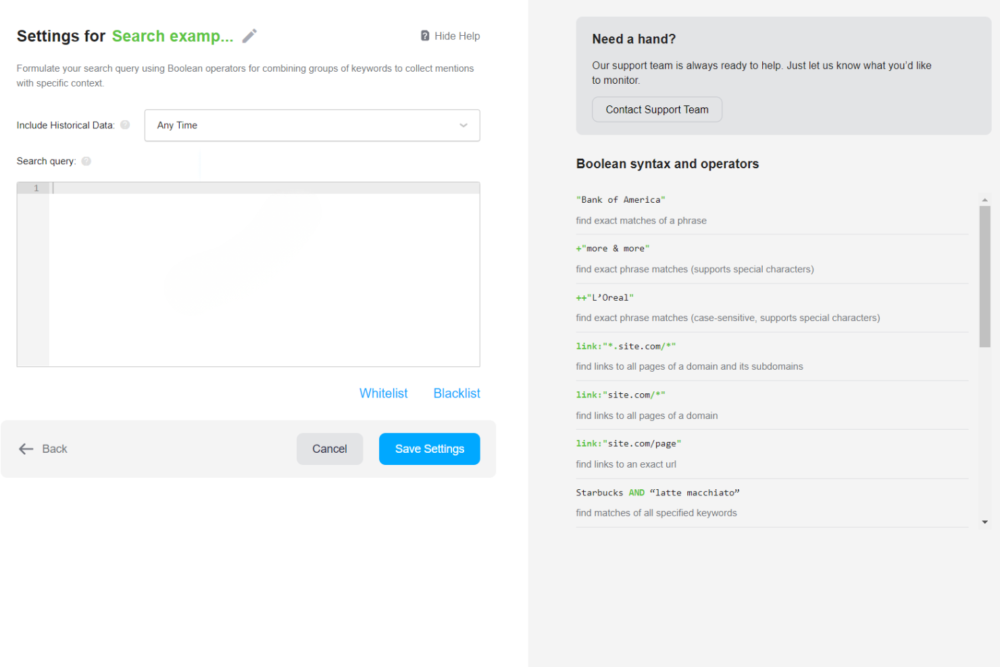Switch to the Blacklist section
1000x667 pixels.
[456, 393]
